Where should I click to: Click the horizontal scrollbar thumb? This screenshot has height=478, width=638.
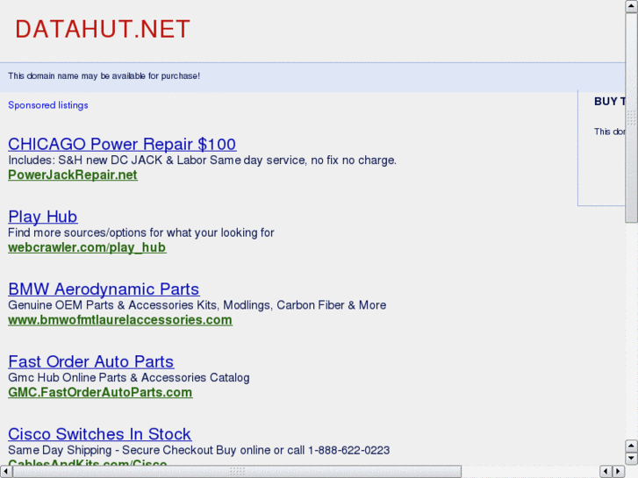[x=237, y=472]
